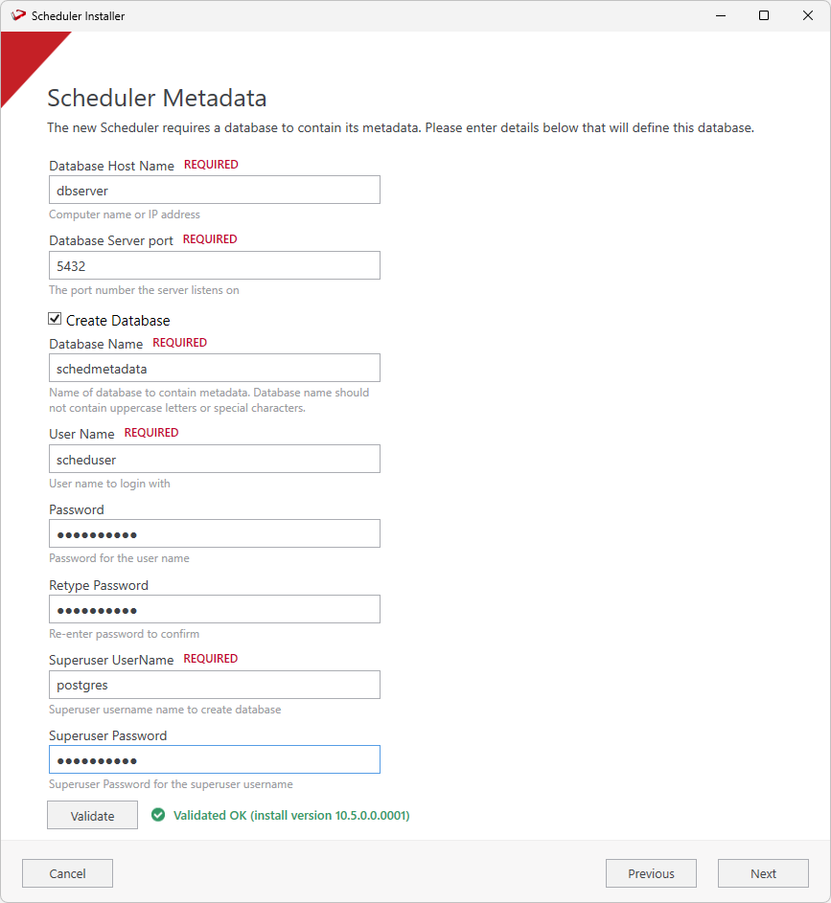Viewport: 831px width, 903px height.
Task: Minimize the Scheduler Installer window
Action: point(720,15)
